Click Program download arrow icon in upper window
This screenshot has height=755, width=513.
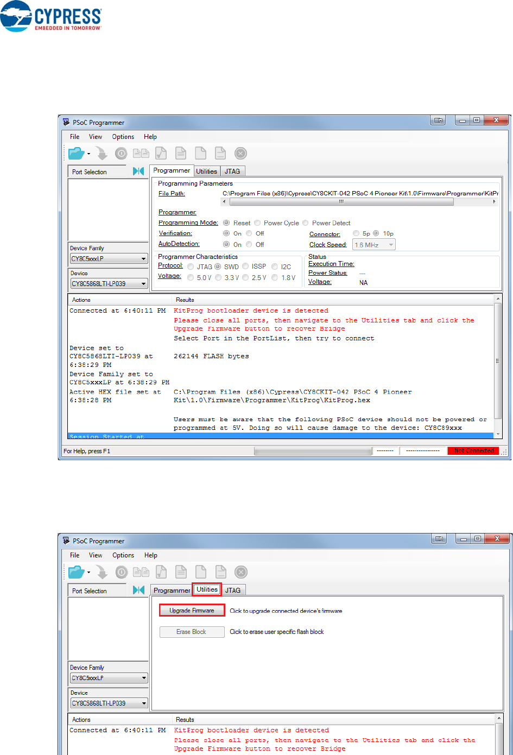click(x=101, y=154)
